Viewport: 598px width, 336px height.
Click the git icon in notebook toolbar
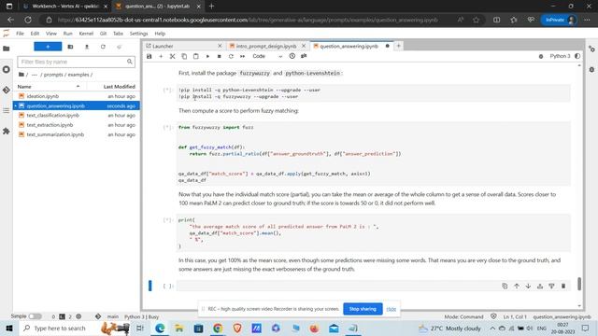pos(304,56)
